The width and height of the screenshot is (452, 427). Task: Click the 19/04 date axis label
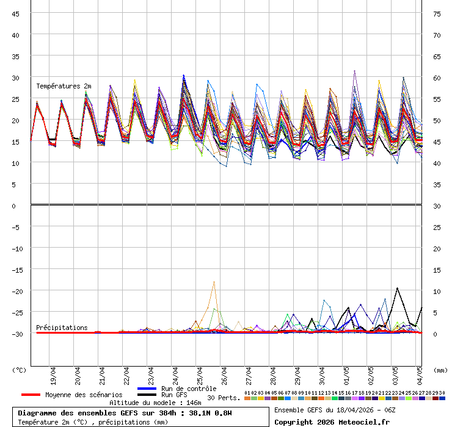tap(54, 373)
